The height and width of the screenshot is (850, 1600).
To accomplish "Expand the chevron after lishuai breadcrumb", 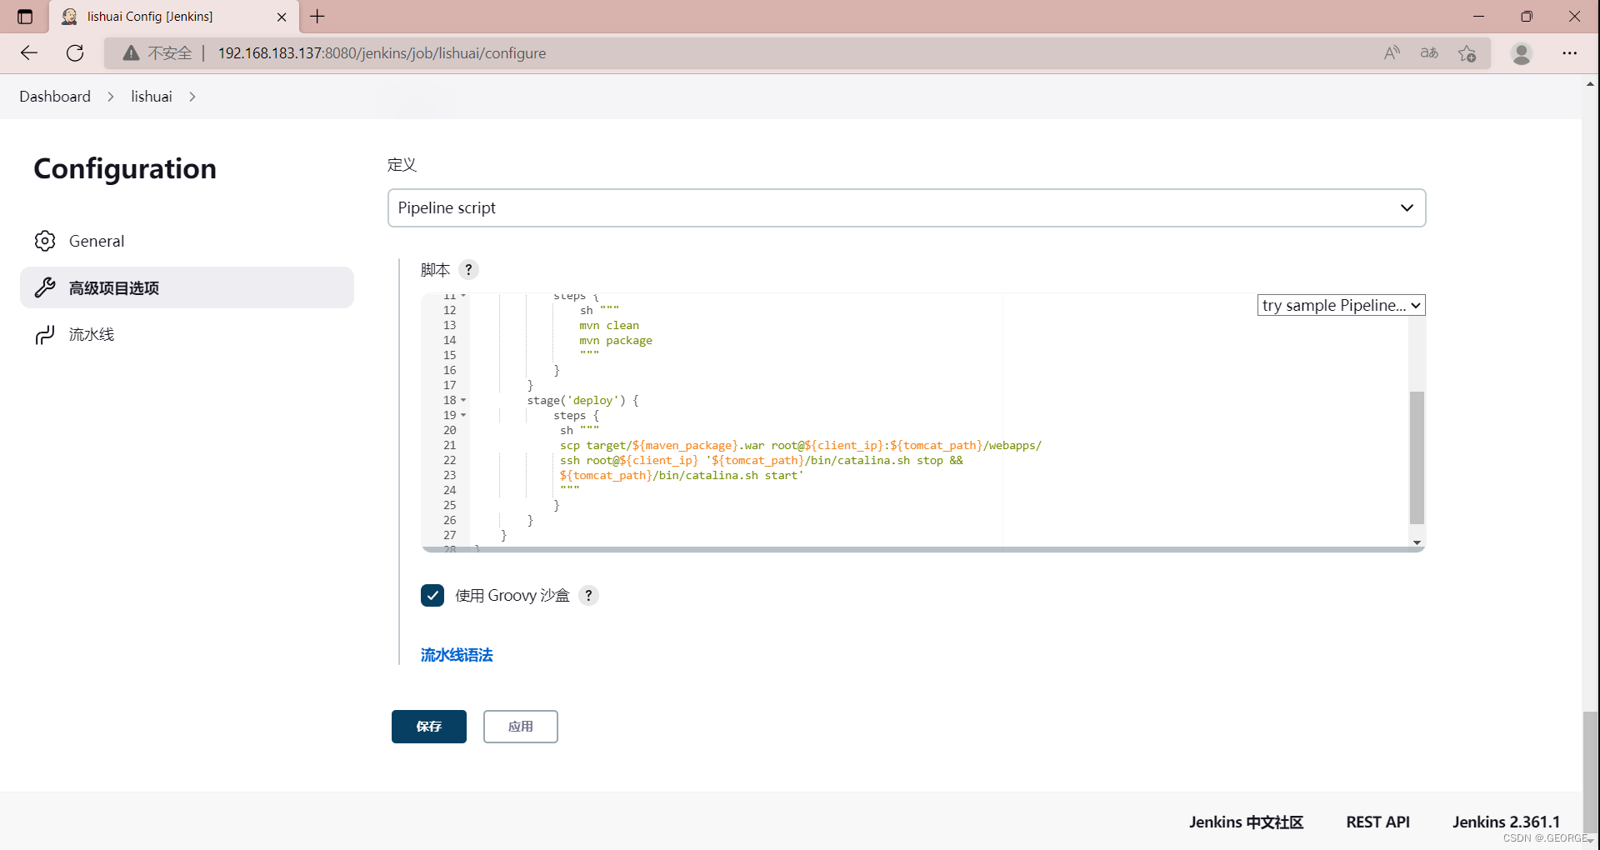I will [x=192, y=97].
